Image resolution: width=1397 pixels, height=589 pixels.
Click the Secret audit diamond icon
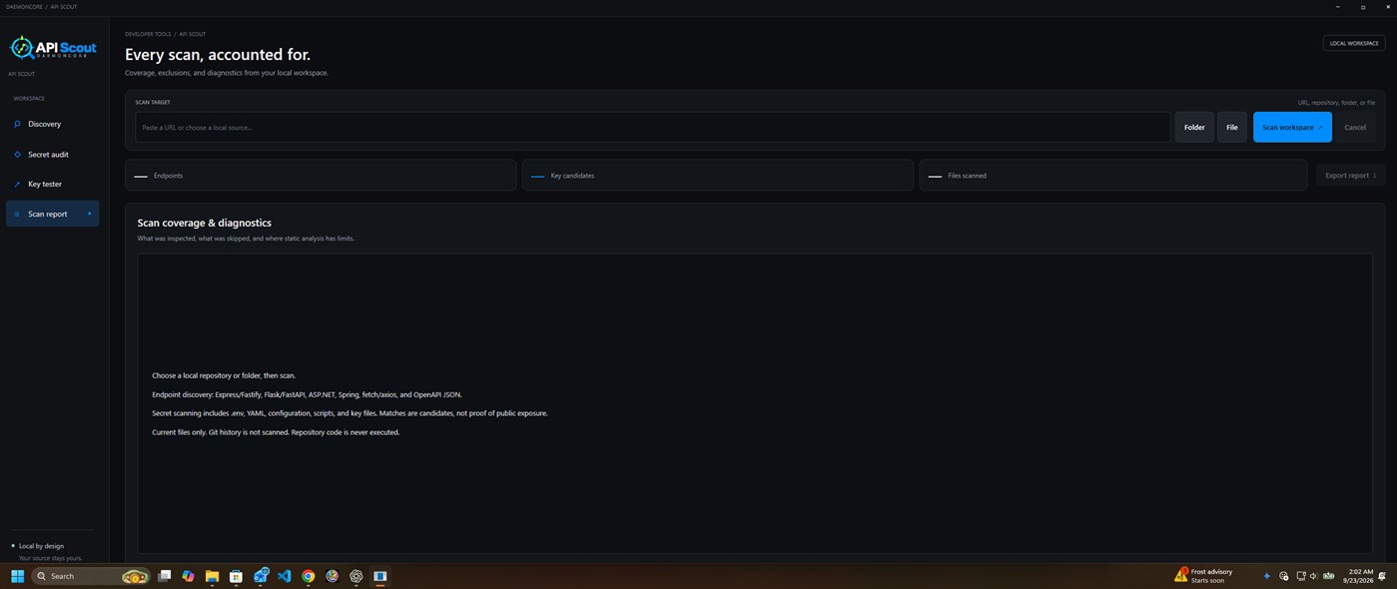click(17, 155)
